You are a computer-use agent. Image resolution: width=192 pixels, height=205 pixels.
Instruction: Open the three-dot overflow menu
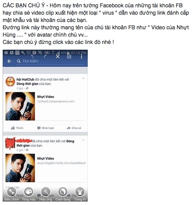click(82, 56)
